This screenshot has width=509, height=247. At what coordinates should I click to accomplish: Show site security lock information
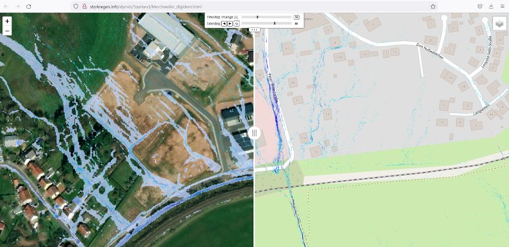pyautogui.click(x=84, y=7)
